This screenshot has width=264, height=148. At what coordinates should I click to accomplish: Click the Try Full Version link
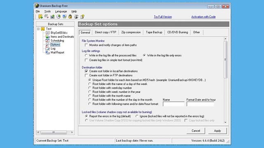point(163,17)
